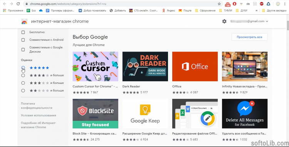Open the settings gear icon
Screen dimensions: 289x147
[224, 21]
